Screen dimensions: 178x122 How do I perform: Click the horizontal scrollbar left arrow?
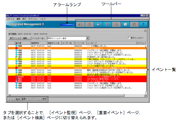(x=9, y=95)
